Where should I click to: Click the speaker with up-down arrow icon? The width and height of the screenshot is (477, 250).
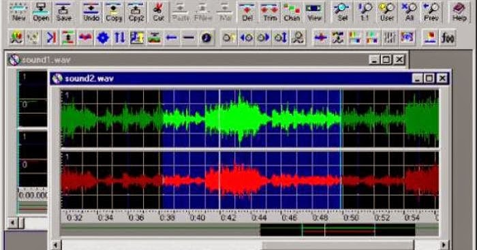[281, 37]
